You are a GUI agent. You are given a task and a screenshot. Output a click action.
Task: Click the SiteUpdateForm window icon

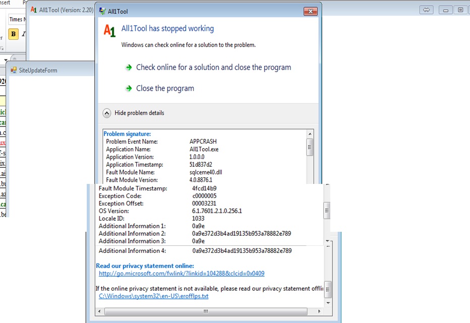click(x=14, y=71)
